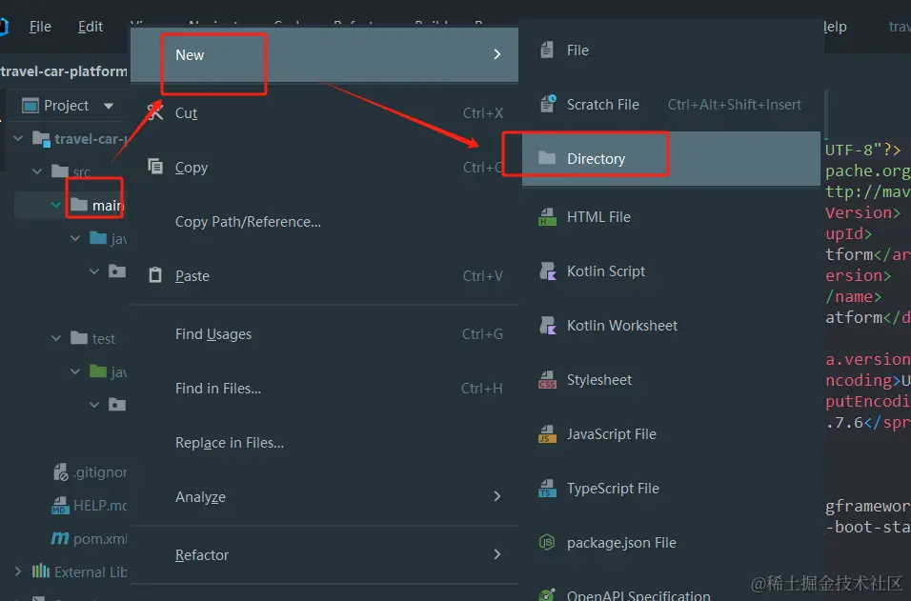Click the Scratch File icon
Screen dimensions: 911x601
(547, 104)
